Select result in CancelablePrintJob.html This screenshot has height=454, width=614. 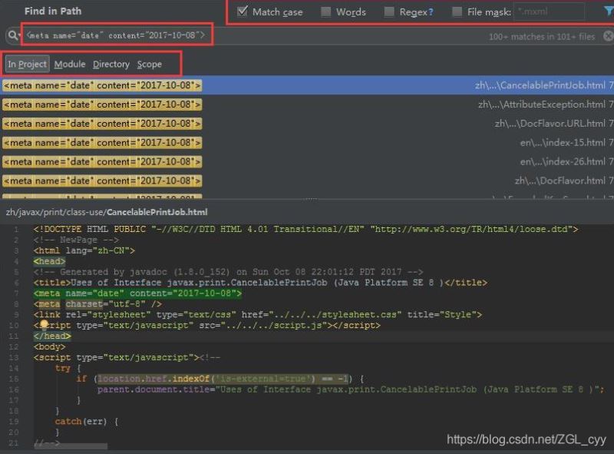307,85
